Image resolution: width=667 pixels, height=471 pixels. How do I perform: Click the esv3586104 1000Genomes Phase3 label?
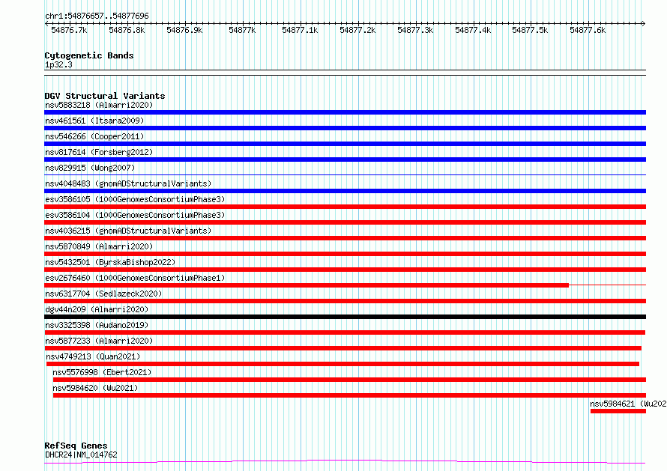pos(135,215)
